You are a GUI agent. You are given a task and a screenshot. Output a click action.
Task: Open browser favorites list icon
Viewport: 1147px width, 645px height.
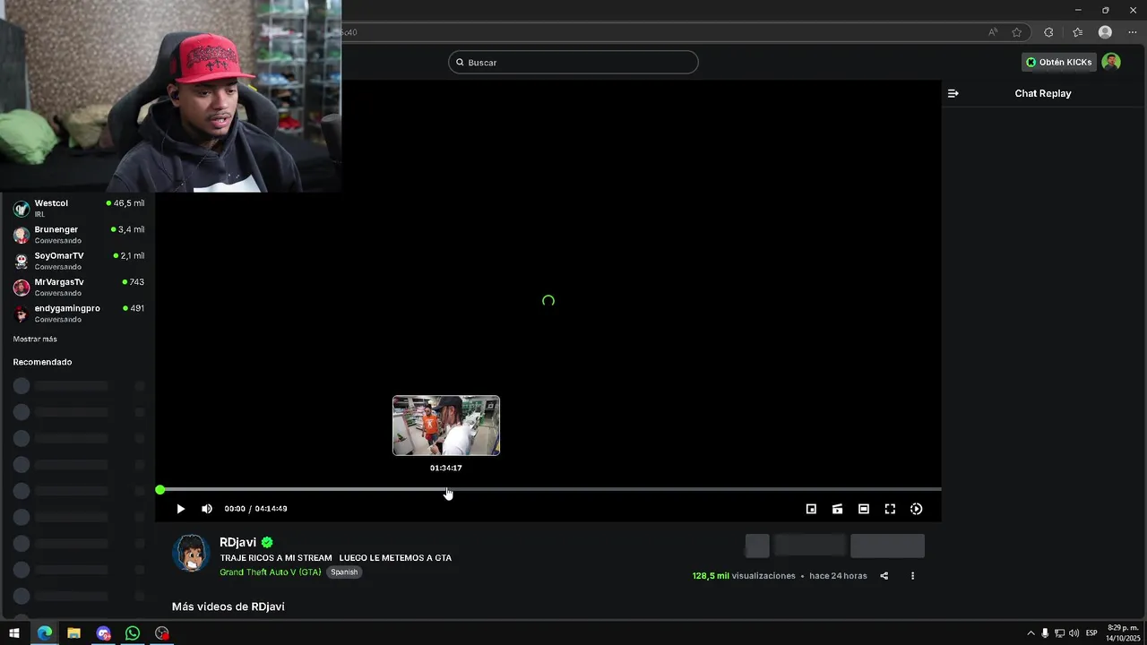click(x=1078, y=32)
